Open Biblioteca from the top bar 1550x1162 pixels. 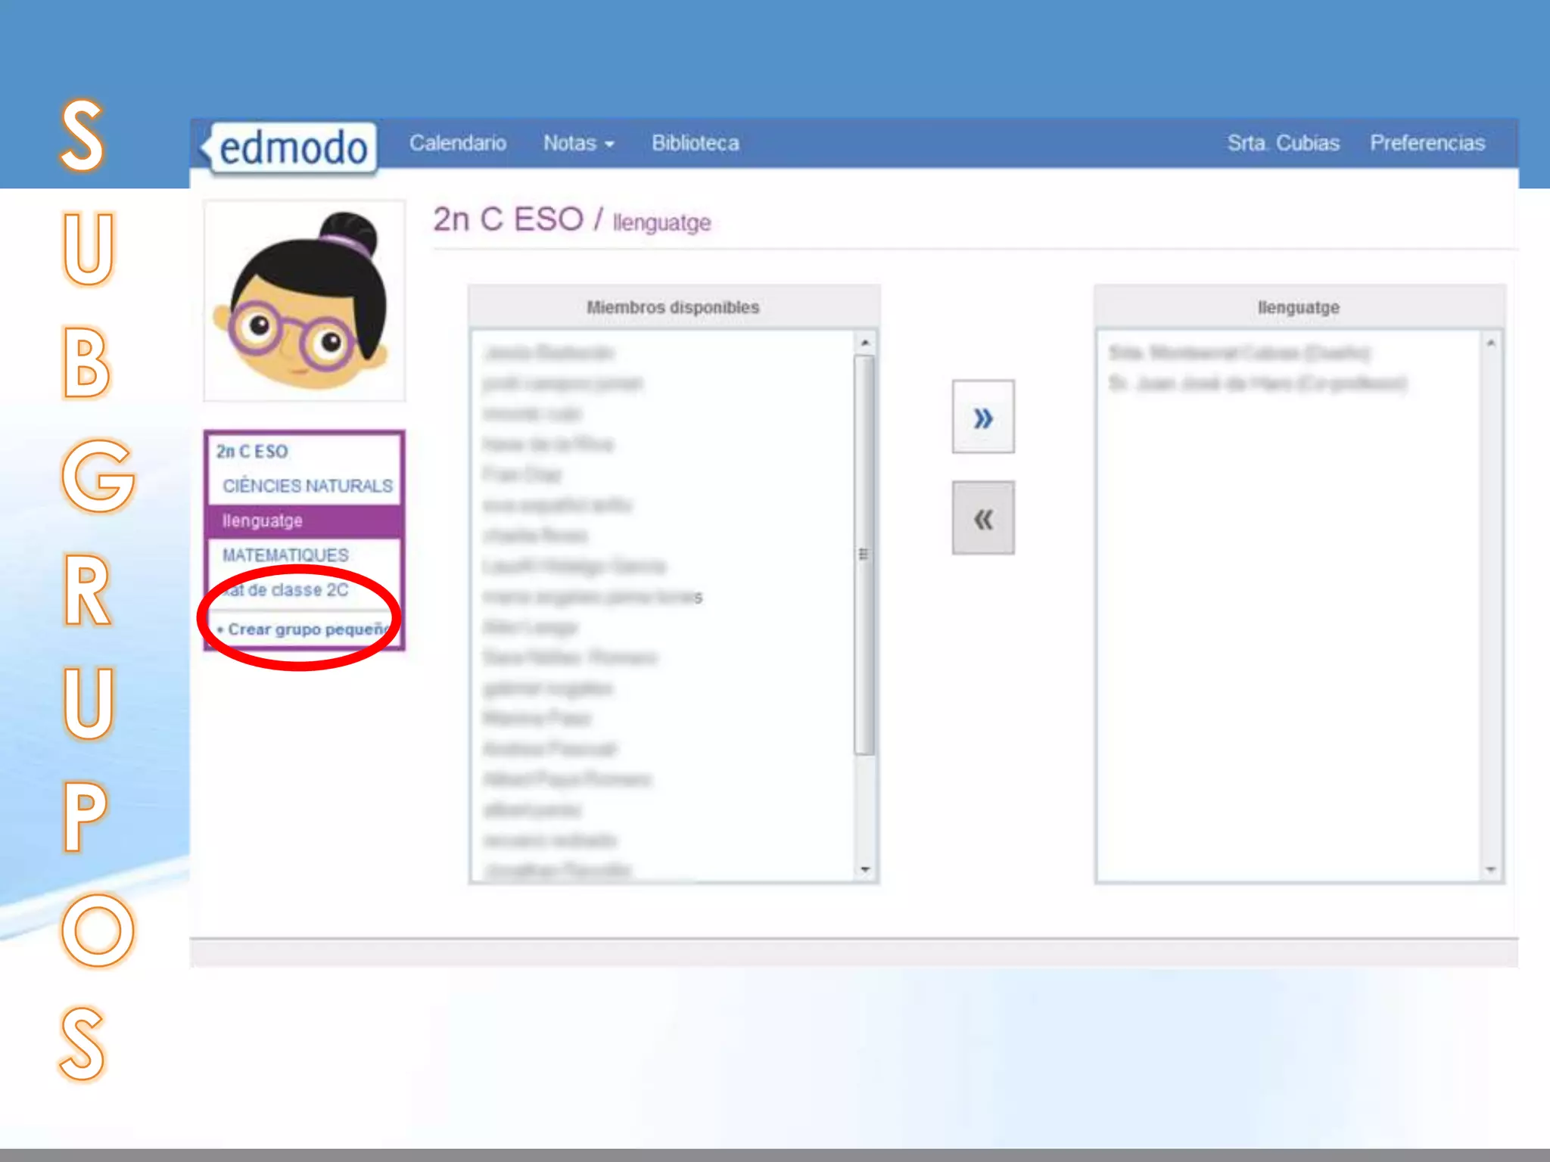(695, 143)
